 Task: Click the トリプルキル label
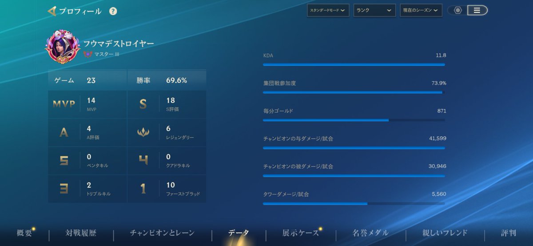click(99, 194)
